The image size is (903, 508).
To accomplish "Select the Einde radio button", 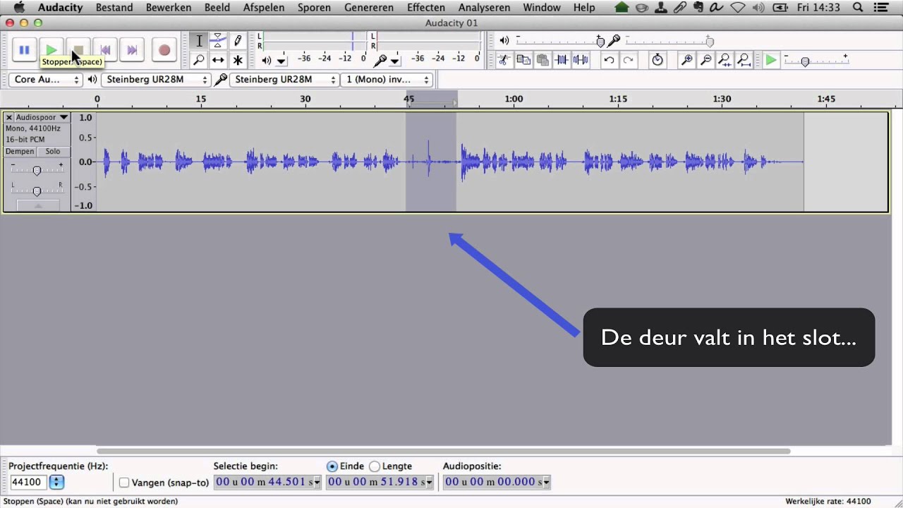I will pos(332,466).
